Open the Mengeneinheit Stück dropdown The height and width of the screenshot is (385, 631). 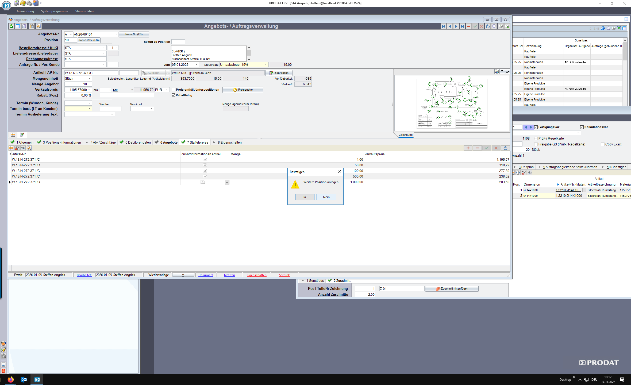[x=89, y=79]
